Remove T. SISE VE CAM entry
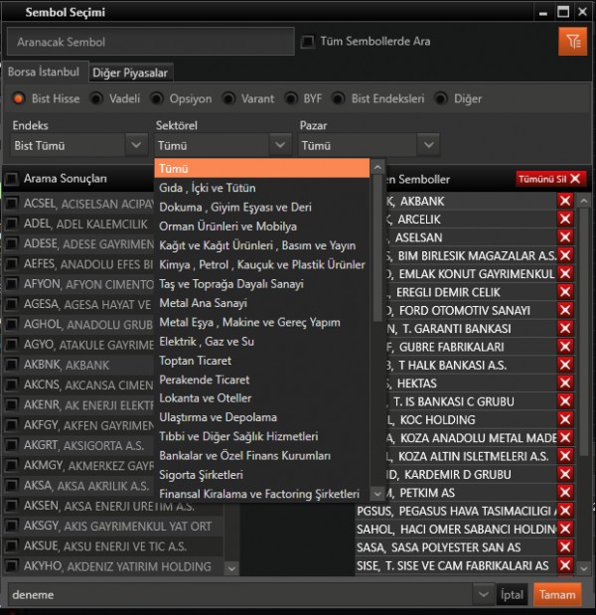This screenshot has height=615, width=596. 565,565
